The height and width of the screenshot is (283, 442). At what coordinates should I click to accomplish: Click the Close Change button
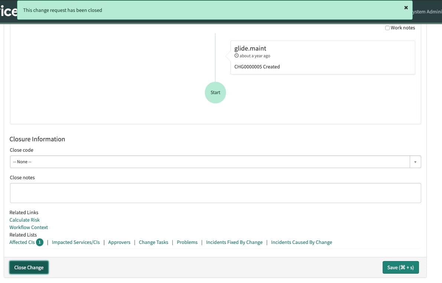click(x=29, y=267)
